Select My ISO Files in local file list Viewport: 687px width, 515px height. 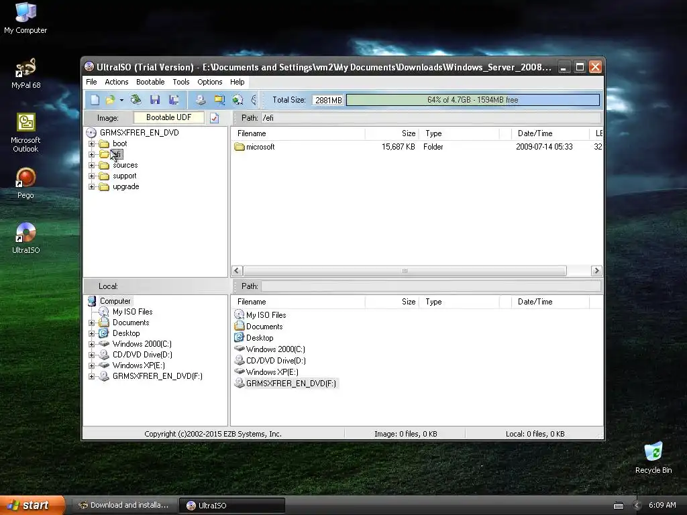coord(266,315)
